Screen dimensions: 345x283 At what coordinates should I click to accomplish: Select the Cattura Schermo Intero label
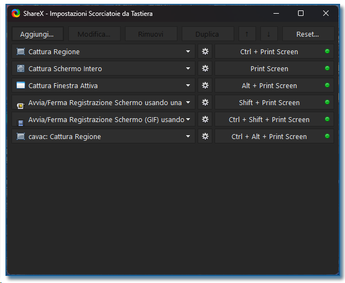coord(65,68)
